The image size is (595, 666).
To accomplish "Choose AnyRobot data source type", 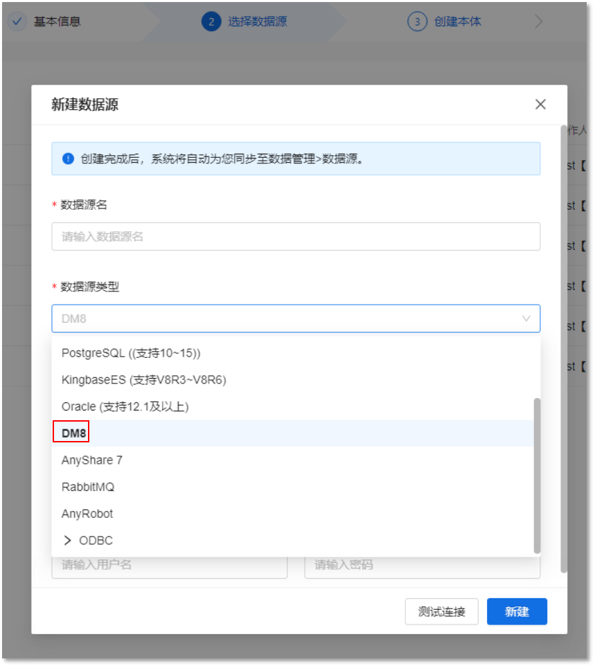I will [293, 514].
